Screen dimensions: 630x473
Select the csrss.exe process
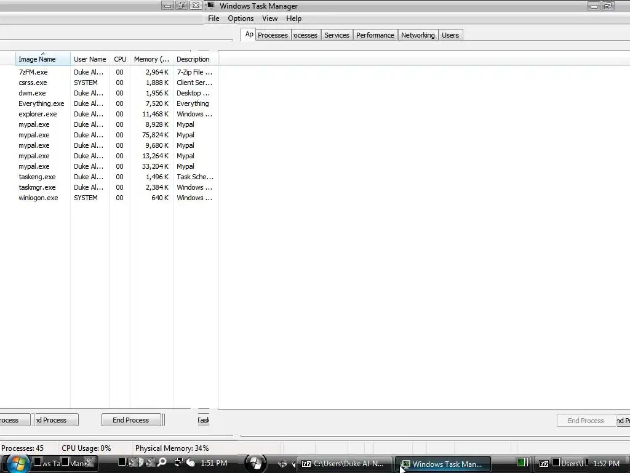pos(116,83)
